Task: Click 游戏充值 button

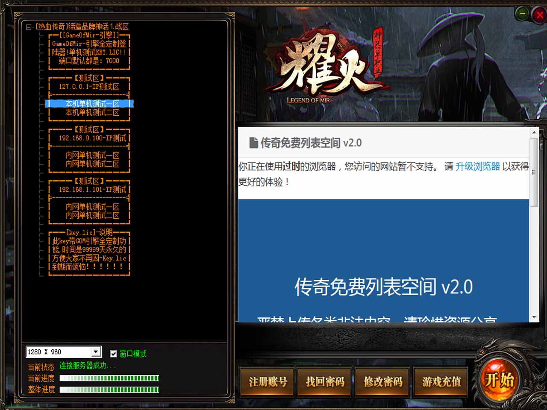Action: click(441, 381)
